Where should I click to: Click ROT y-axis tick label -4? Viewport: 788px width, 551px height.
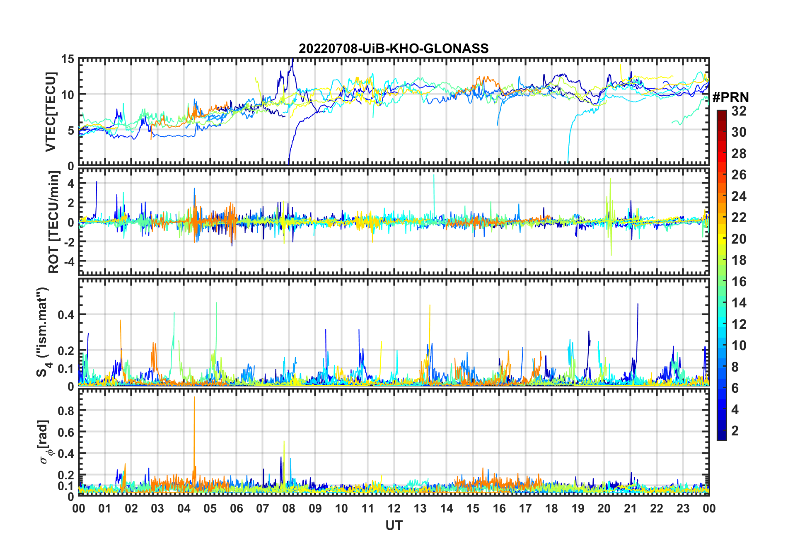(69, 262)
